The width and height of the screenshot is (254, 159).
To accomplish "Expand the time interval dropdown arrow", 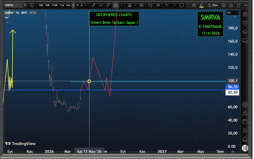I will 86,5.
